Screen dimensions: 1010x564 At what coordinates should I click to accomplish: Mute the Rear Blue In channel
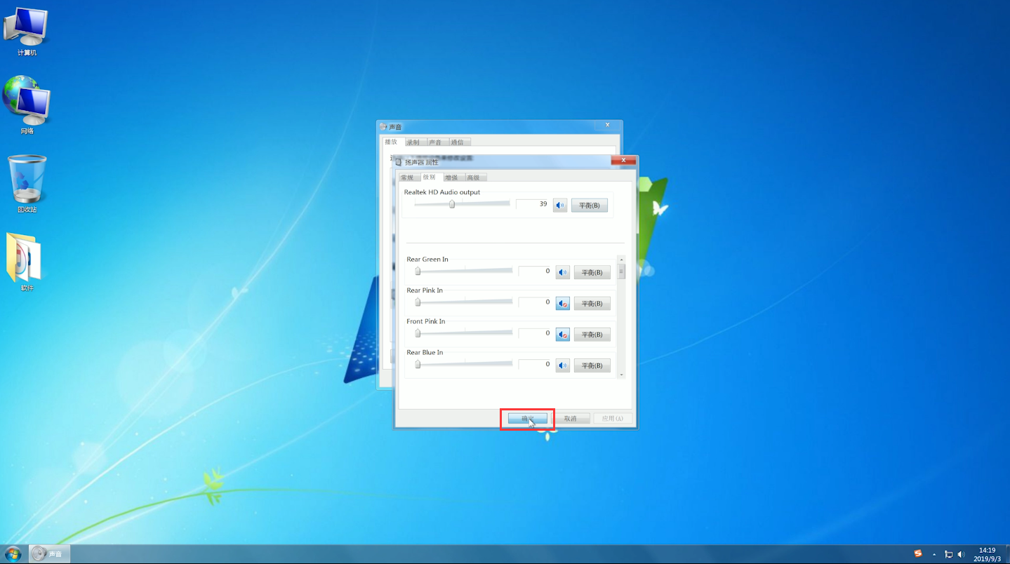[x=563, y=365]
